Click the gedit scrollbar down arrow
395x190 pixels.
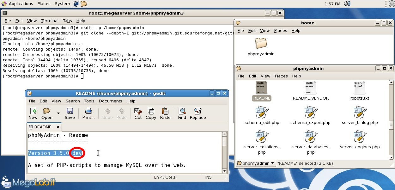pyautogui.click(x=224, y=171)
